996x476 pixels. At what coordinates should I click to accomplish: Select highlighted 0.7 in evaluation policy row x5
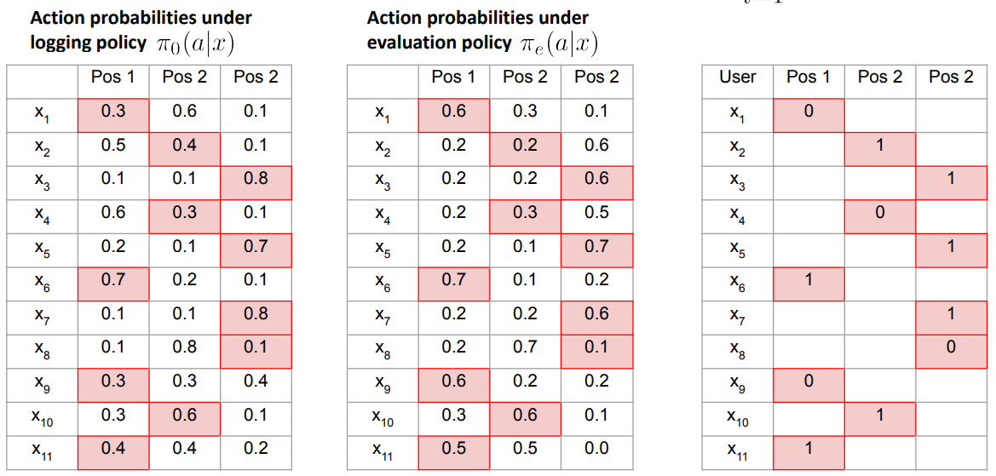(x=596, y=246)
